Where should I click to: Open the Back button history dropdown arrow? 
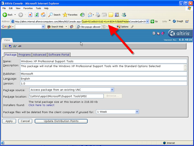[15, 15]
